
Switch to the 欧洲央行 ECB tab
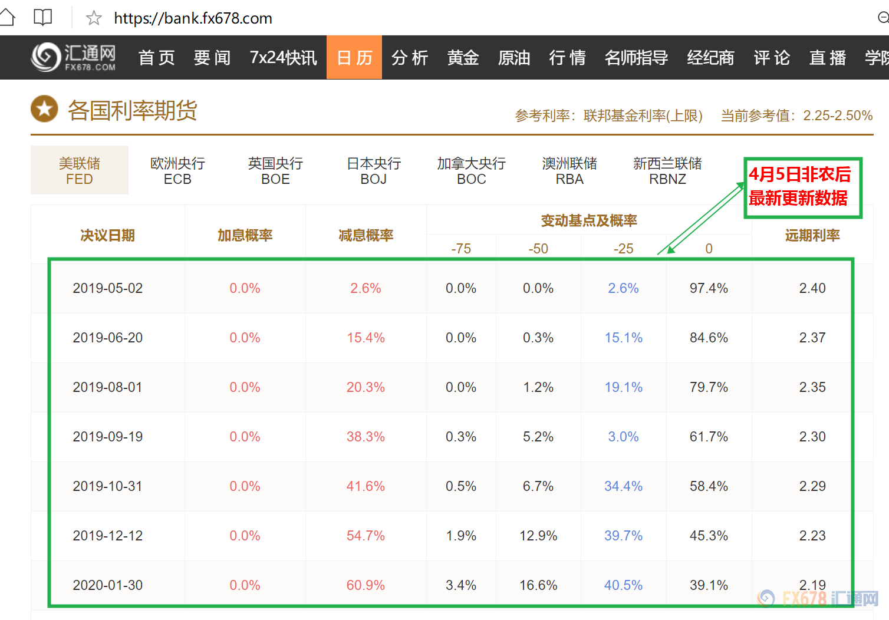177,170
